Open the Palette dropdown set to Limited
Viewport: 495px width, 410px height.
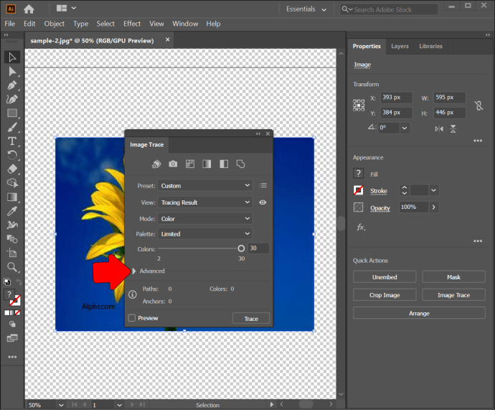205,234
